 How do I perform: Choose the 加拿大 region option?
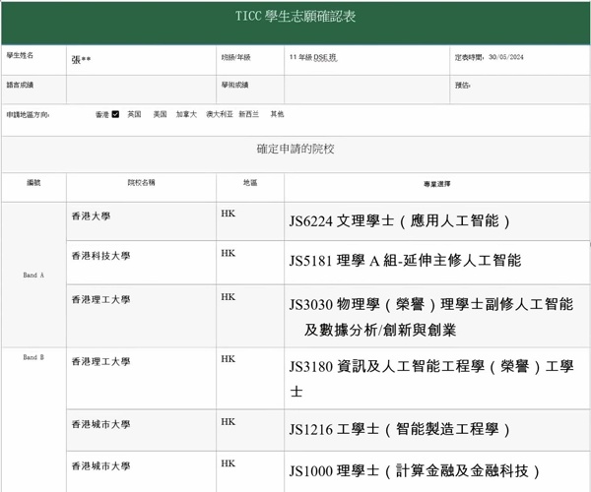coord(186,114)
